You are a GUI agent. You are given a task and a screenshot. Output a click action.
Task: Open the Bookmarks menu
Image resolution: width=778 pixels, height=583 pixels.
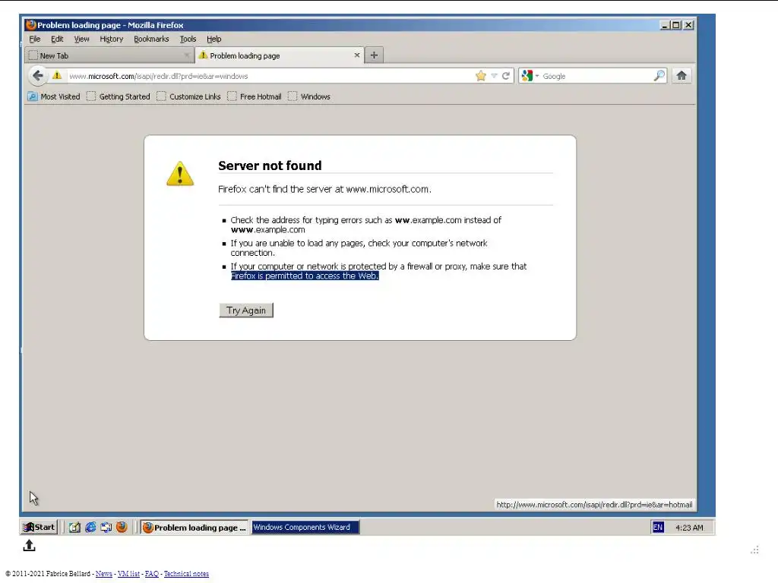click(x=151, y=39)
